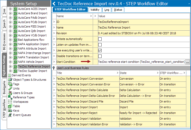Uncheck Use executing user's write privileges
The width and height of the screenshot is (191, 130).
100,50
